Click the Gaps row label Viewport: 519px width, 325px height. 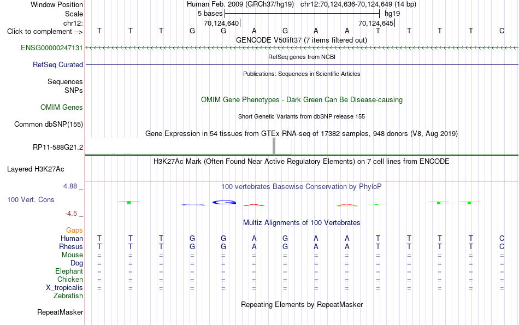click(74, 230)
